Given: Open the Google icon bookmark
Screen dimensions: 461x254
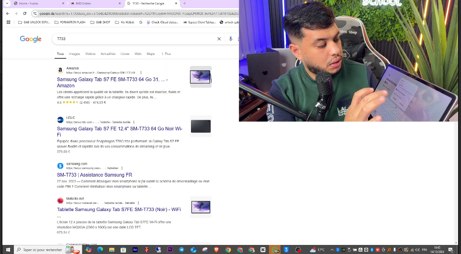Looking at the screenshot, I should (141, 22).
